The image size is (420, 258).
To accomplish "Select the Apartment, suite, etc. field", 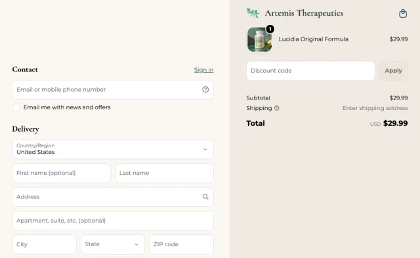I will point(113,221).
